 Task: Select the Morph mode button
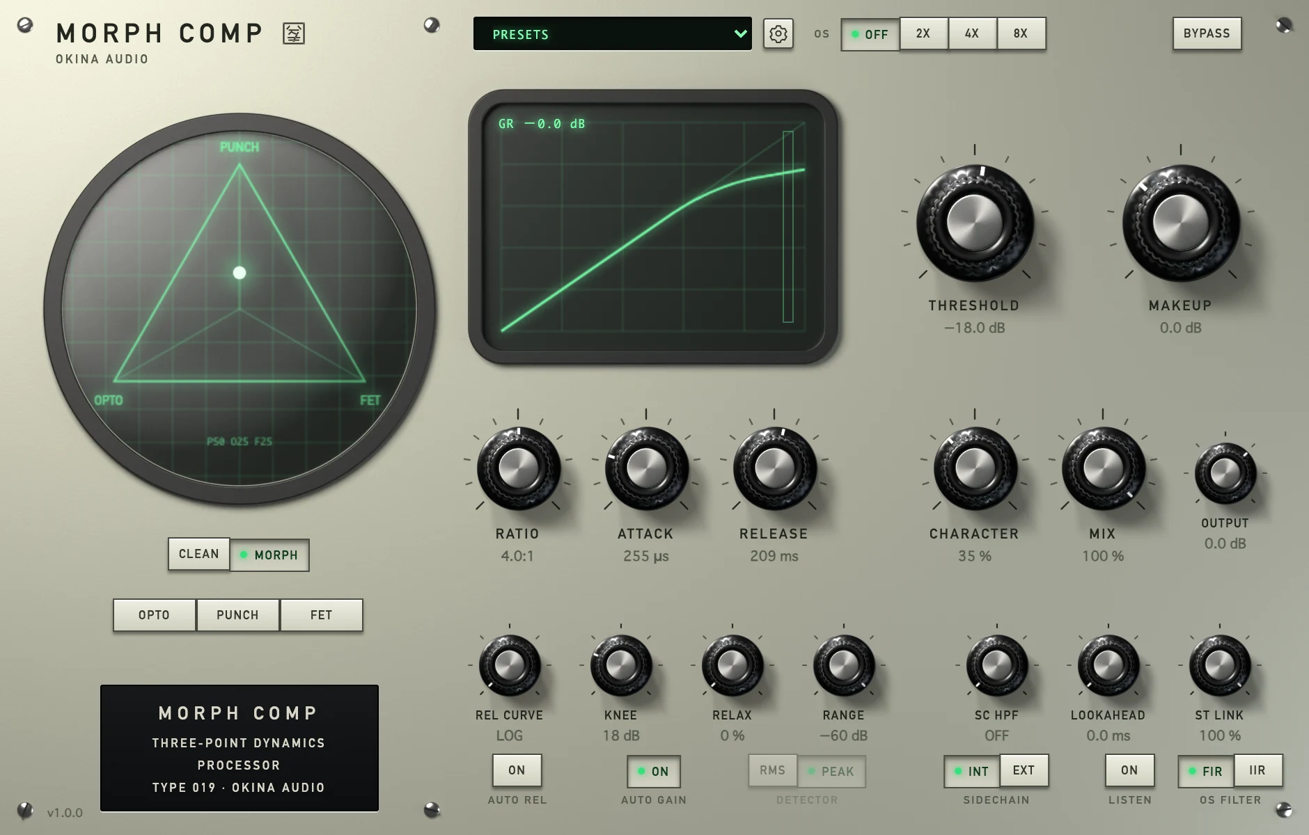click(269, 555)
